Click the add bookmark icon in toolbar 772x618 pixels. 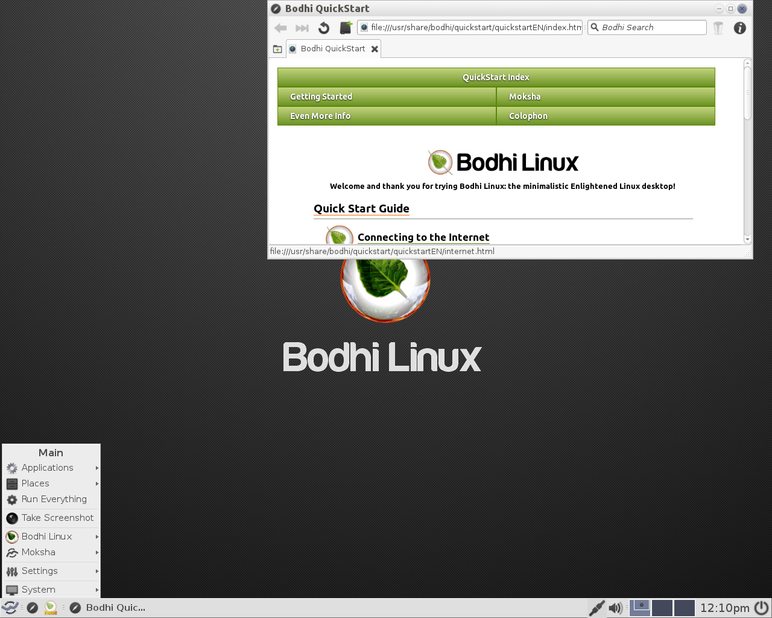click(346, 28)
